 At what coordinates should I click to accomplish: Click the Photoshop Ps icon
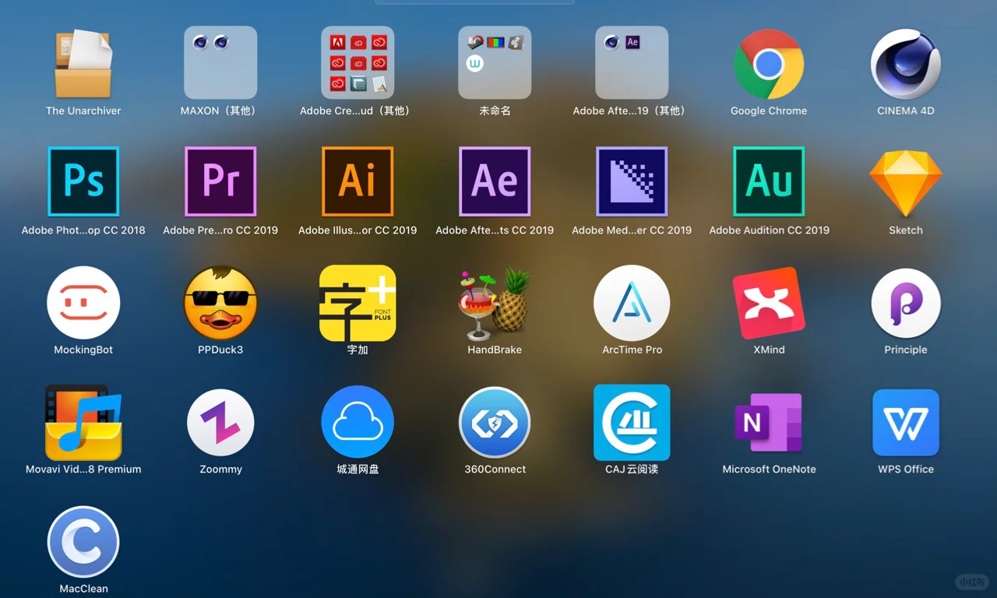pyautogui.click(x=83, y=181)
